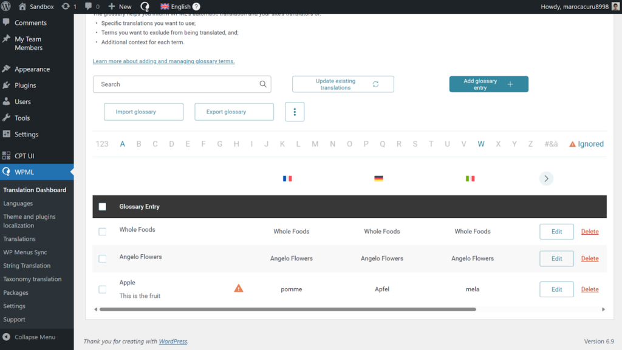The height and width of the screenshot is (350, 622).
Task: Filter glossary by letter W
Action: [x=481, y=144]
